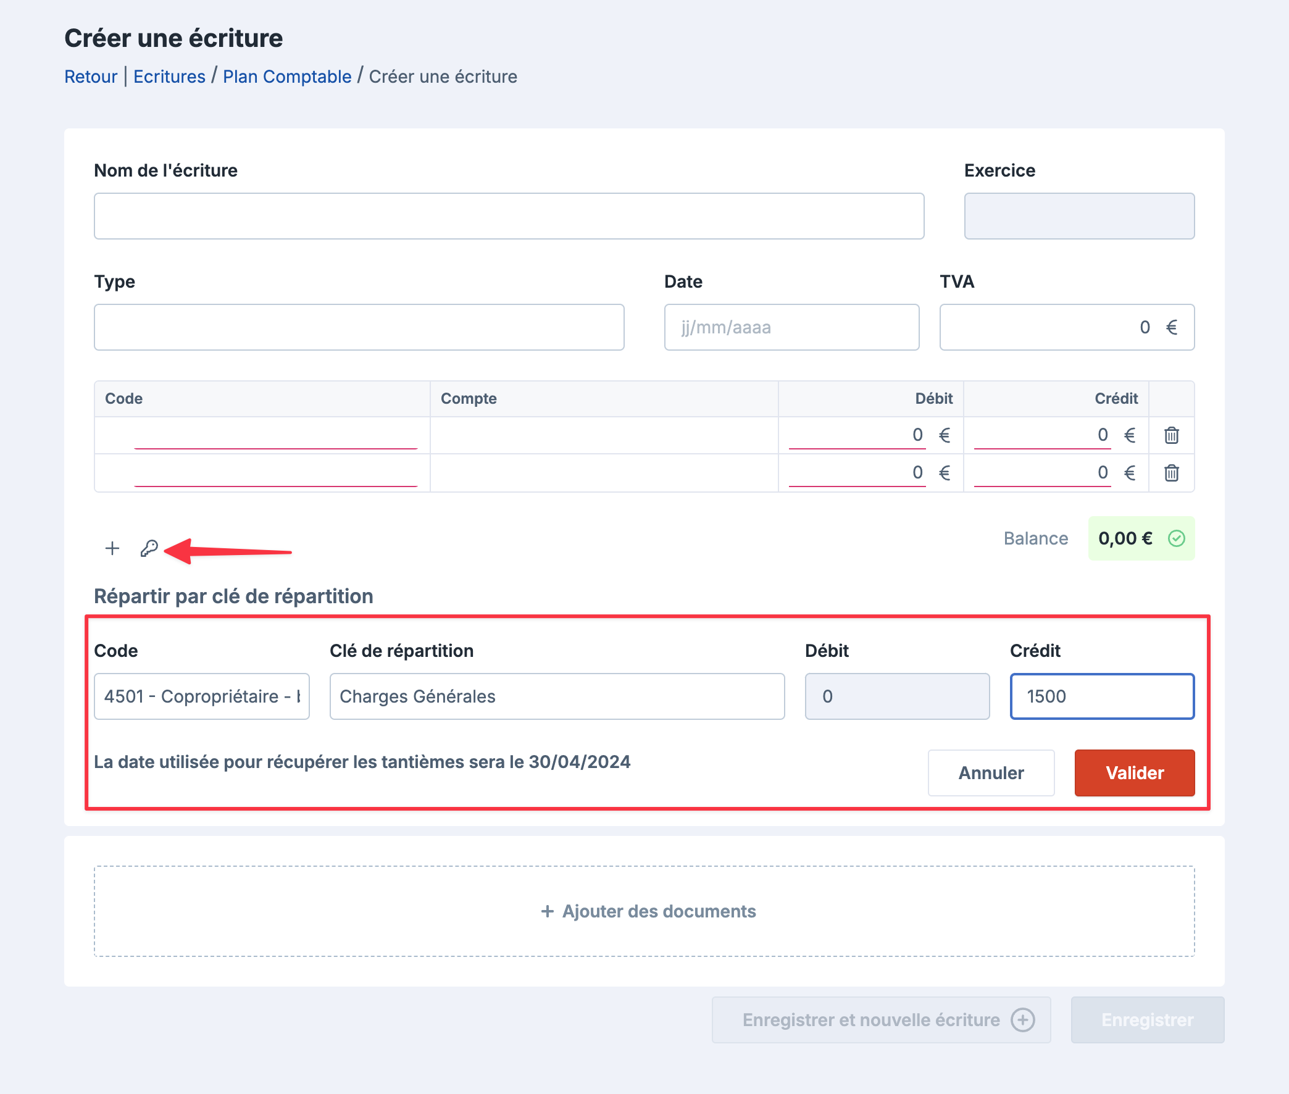Image resolution: width=1289 pixels, height=1094 pixels.
Task: Click the TVA amount field
Action: point(1066,327)
